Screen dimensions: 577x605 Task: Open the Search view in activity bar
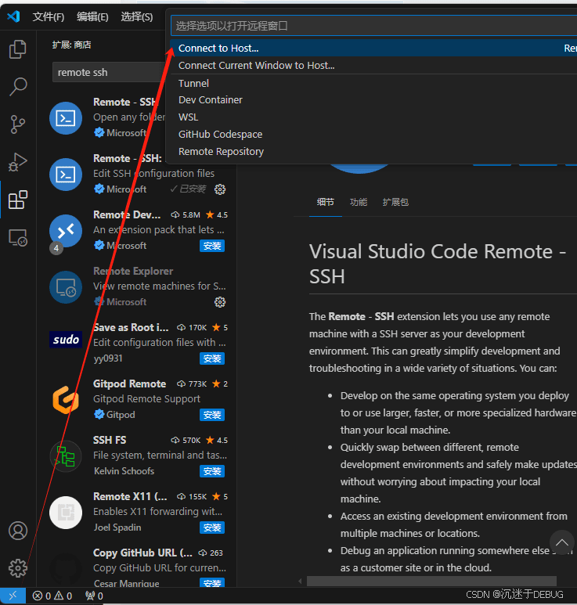[18, 86]
